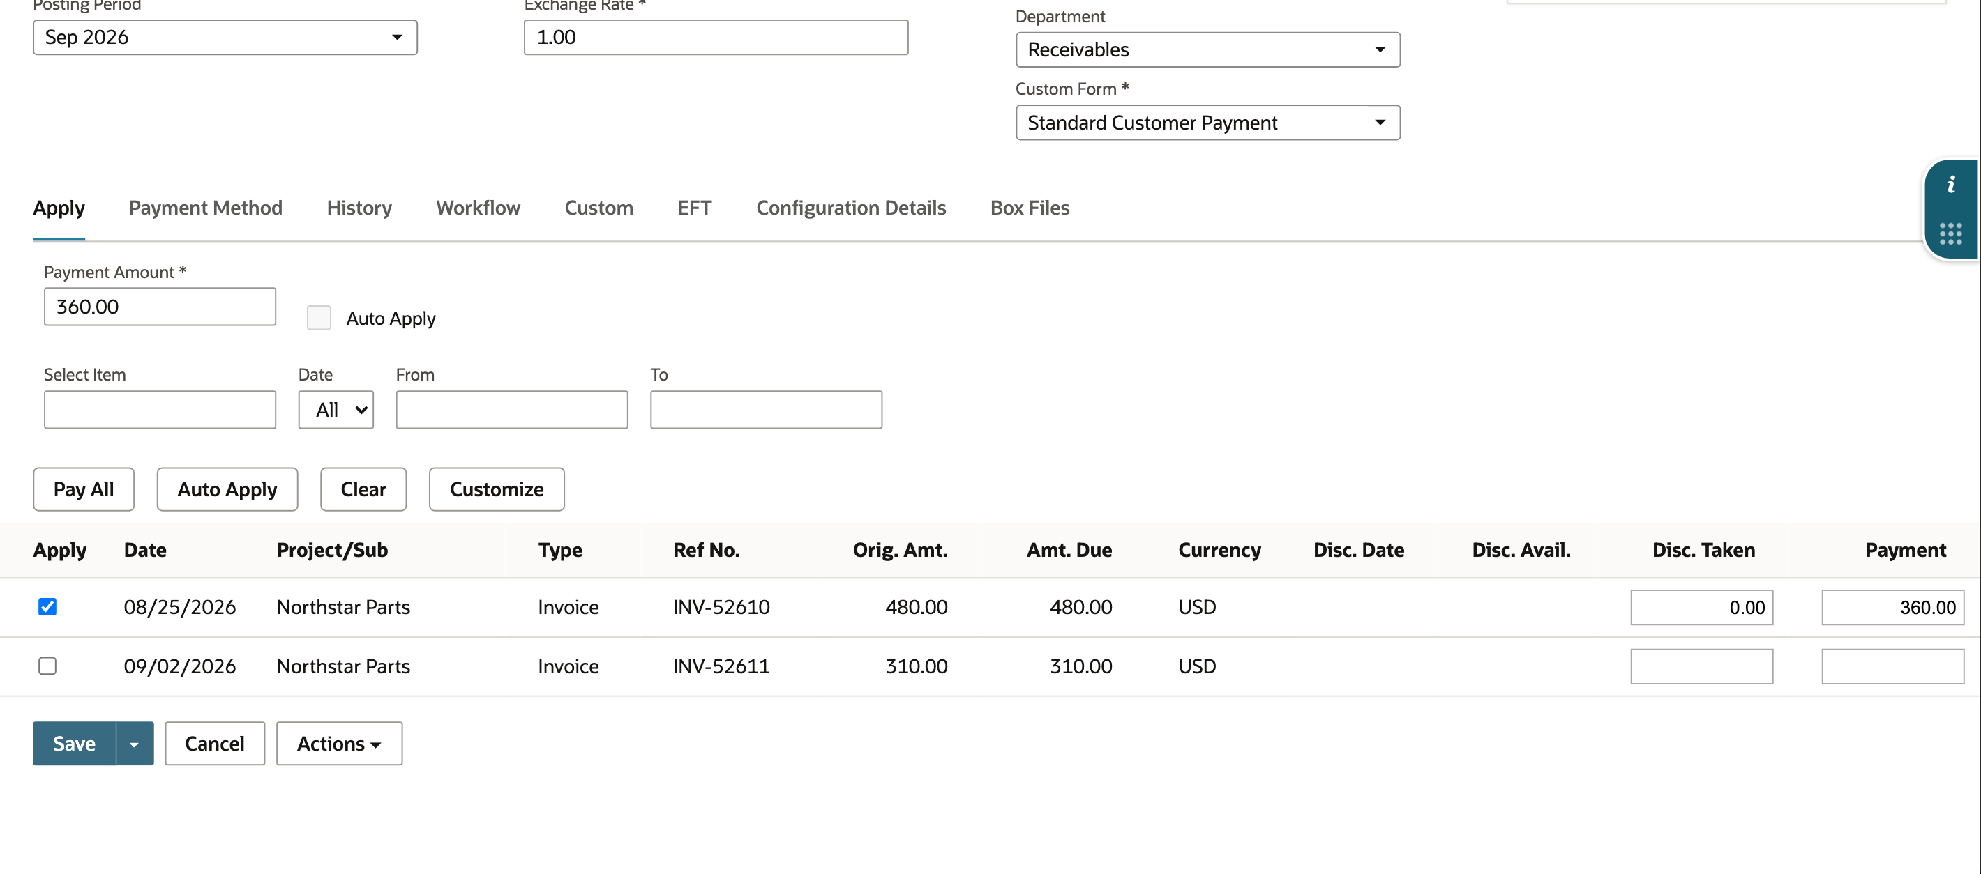
Task: Click the Amt. Due column header
Action: (1069, 551)
